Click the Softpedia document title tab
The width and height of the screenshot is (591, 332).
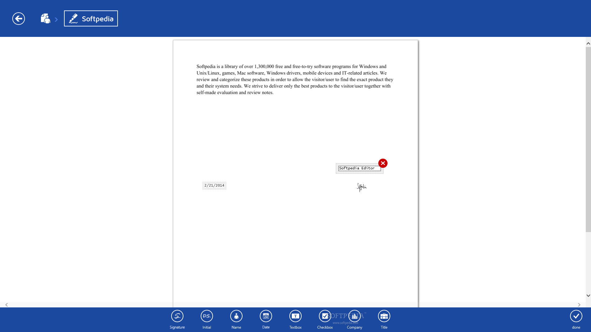tap(91, 19)
